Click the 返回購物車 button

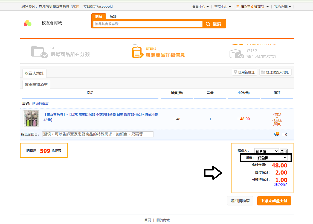tap(240, 201)
